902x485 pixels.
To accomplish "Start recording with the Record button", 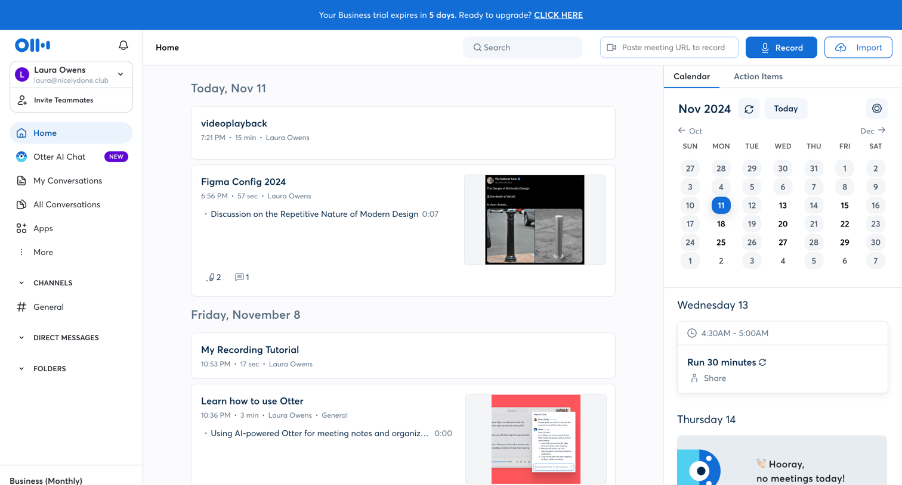I will [x=781, y=48].
